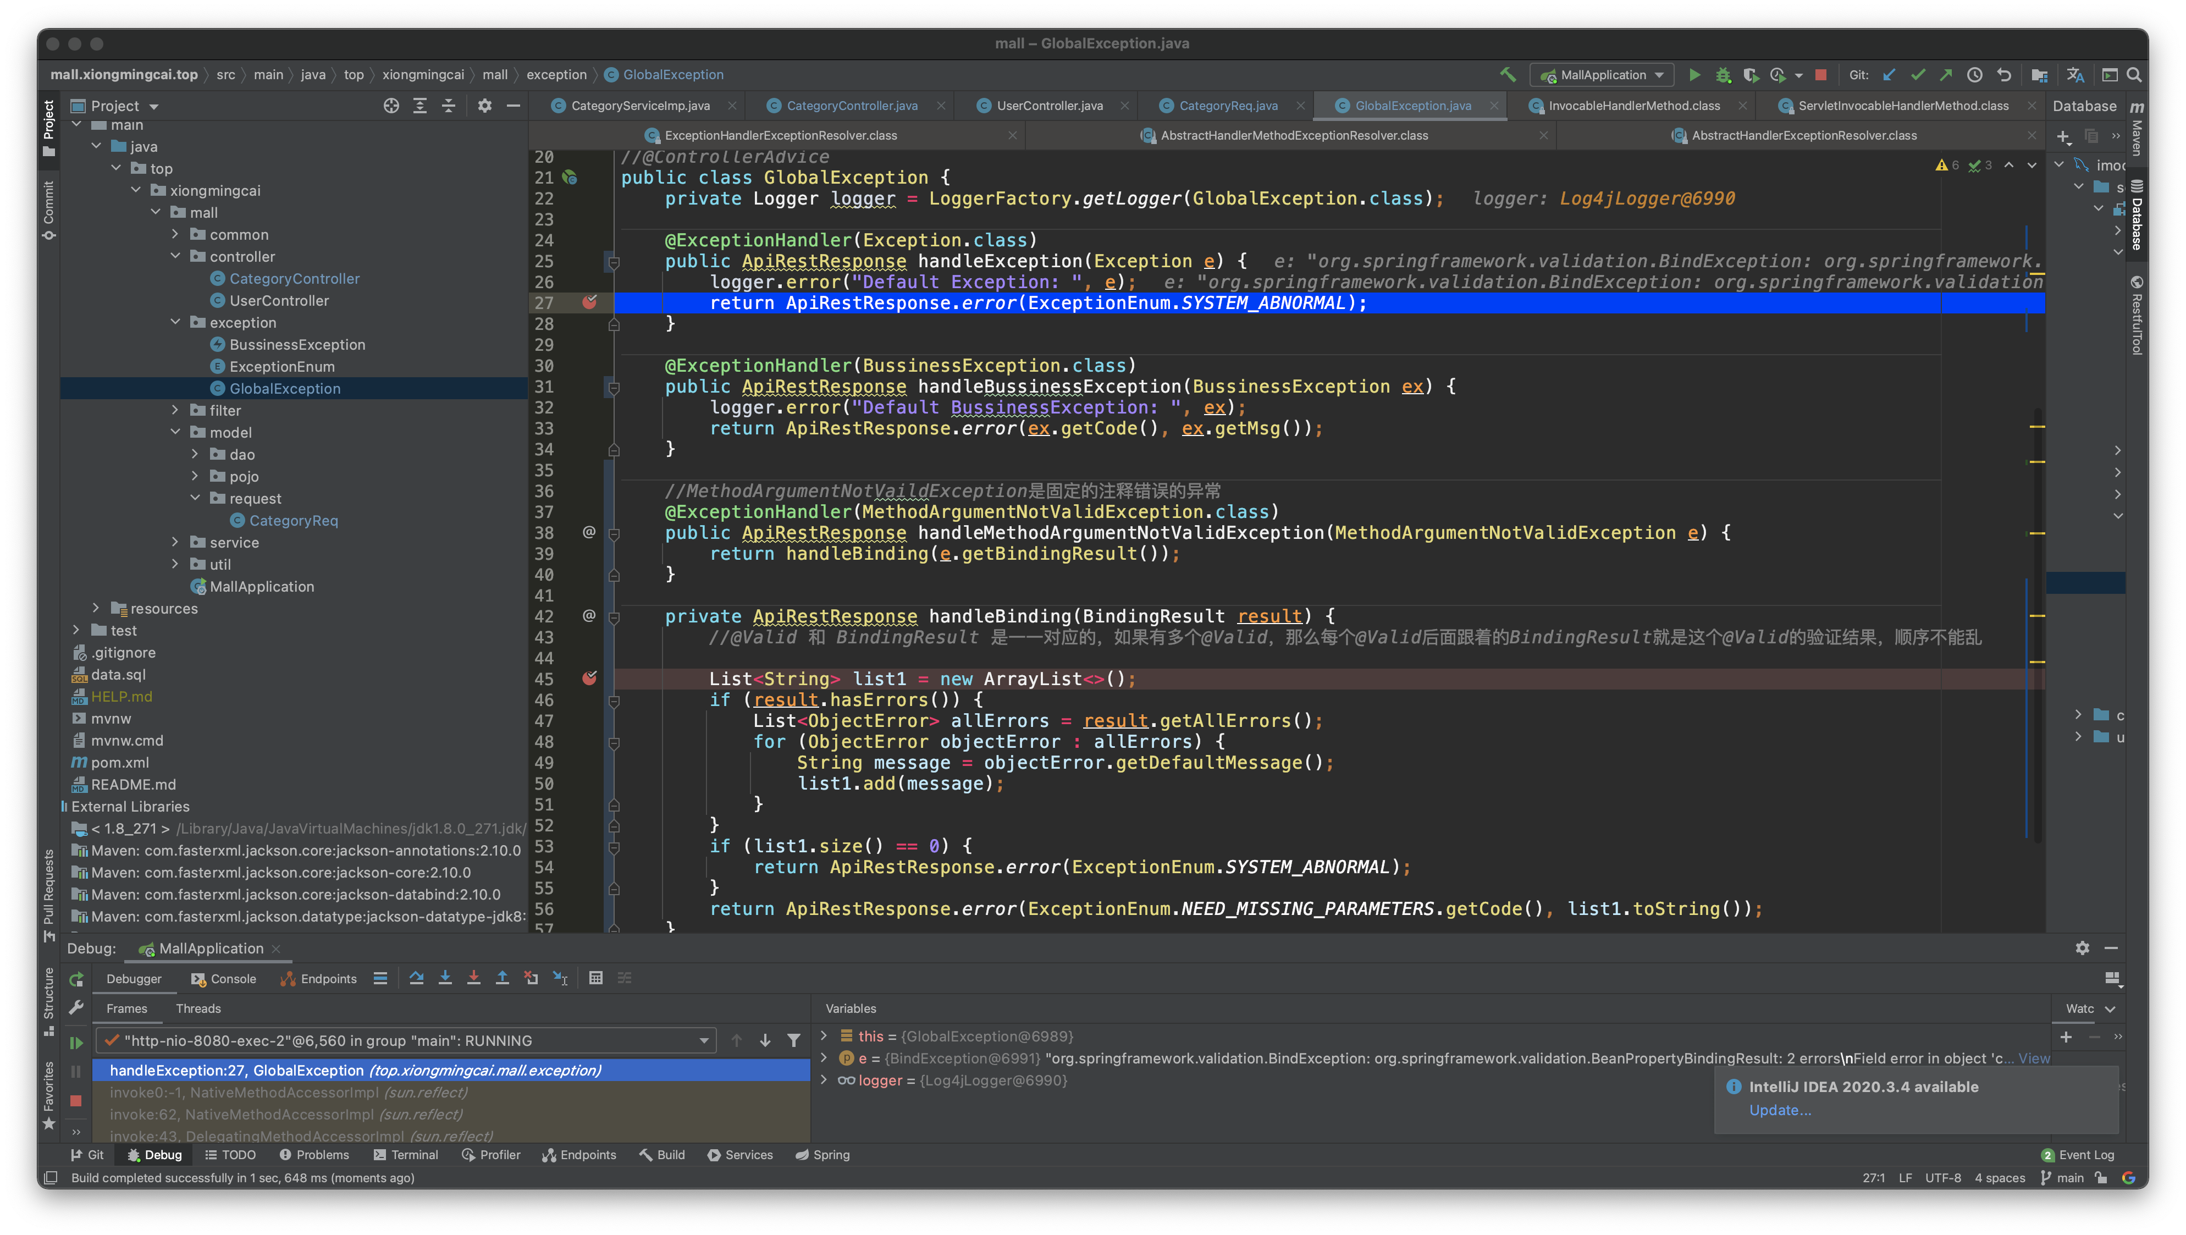Click Step Out icon in debugger toolbar
This screenshot has width=2186, height=1235.
tap(503, 978)
